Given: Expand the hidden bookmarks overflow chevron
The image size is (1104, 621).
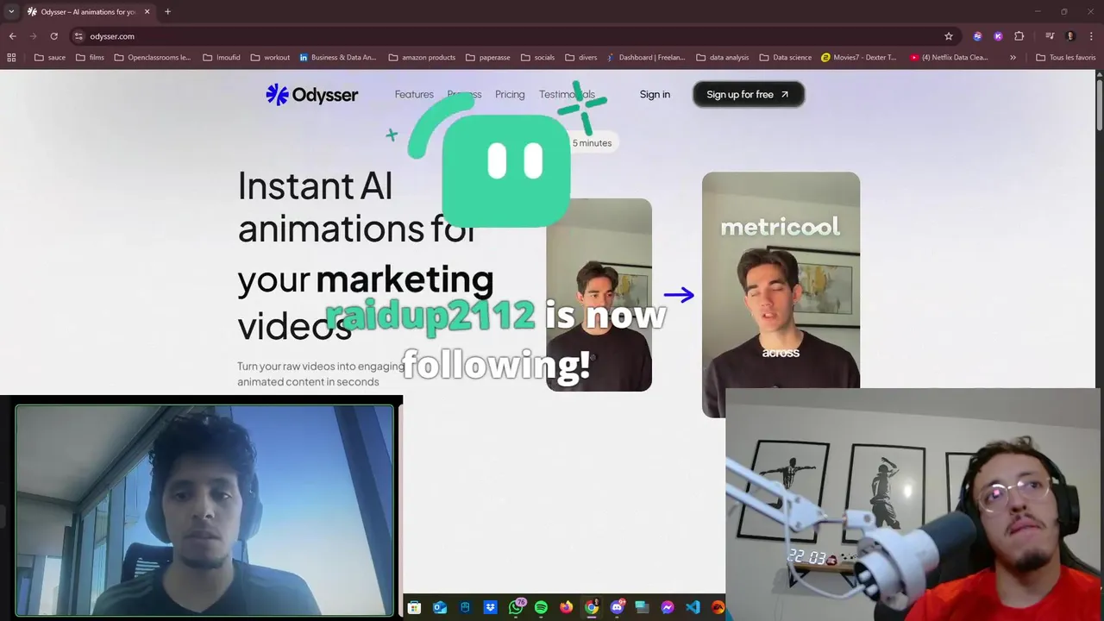Looking at the screenshot, I should tap(1013, 58).
